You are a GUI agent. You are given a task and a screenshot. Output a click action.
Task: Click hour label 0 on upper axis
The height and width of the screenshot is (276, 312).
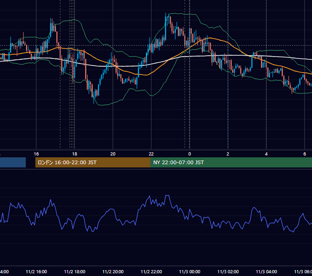(x=189, y=154)
